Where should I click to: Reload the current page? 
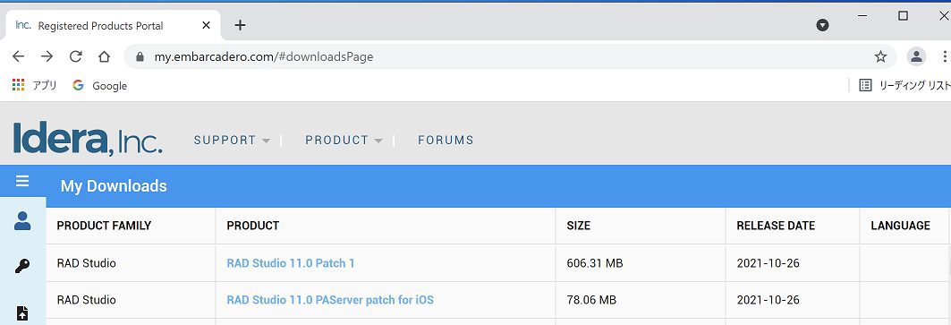pos(75,56)
